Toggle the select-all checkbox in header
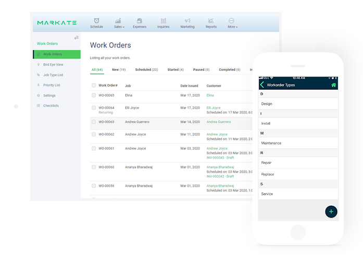Viewport: 363px width, 264px height. tap(94, 86)
